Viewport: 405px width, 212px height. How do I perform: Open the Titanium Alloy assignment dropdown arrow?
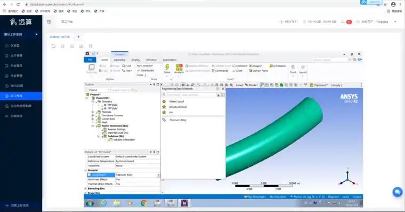tap(158, 175)
